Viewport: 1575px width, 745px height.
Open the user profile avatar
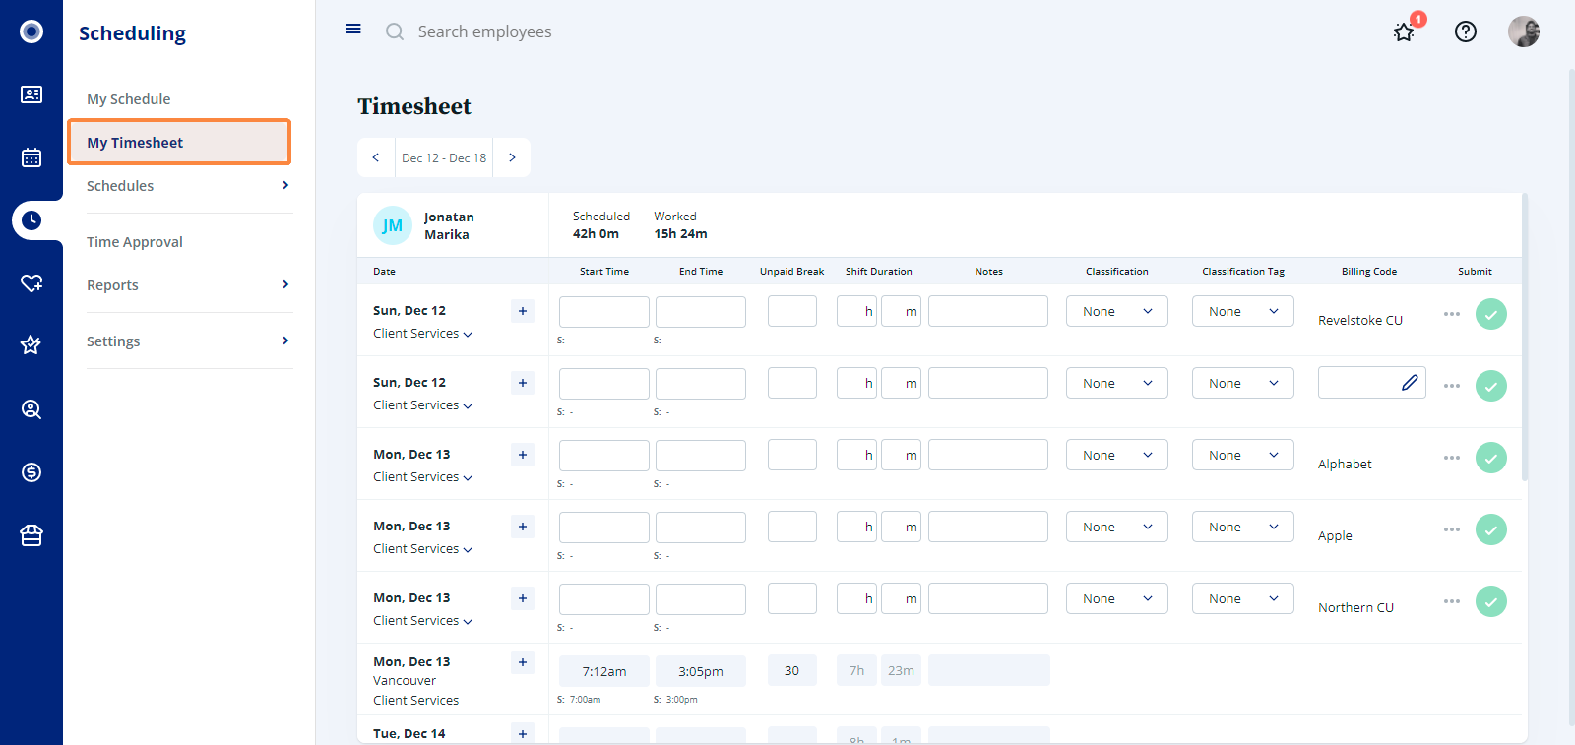coord(1523,31)
